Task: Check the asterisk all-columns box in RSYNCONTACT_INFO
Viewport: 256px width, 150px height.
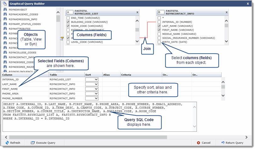Action: [x=159, y=18]
